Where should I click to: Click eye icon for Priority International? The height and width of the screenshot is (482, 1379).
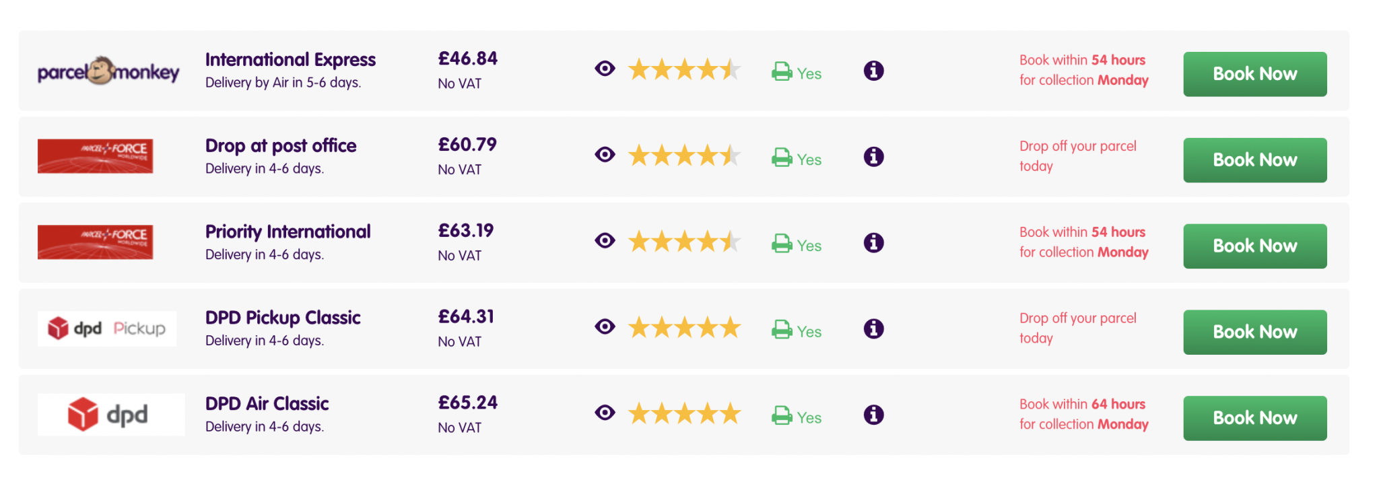click(605, 241)
